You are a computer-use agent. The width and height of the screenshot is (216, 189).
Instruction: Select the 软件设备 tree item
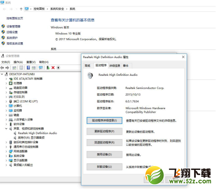[19, 124]
